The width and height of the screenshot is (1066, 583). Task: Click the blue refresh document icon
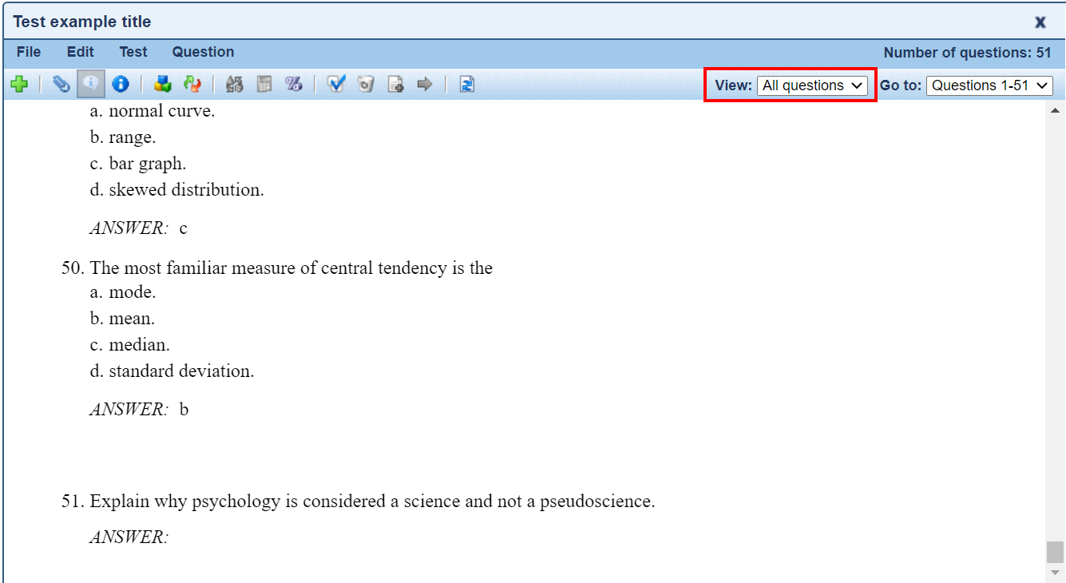point(467,84)
